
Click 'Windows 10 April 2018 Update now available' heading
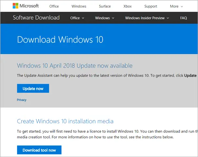click(x=75, y=66)
